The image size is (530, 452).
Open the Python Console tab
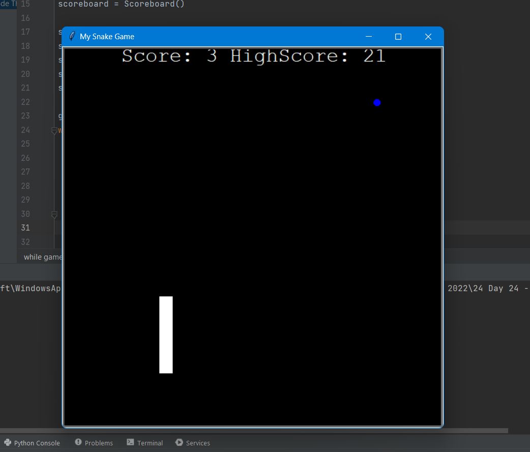[x=37, y=443]
